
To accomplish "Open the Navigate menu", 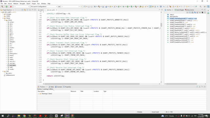I will (x=22, y=4).
